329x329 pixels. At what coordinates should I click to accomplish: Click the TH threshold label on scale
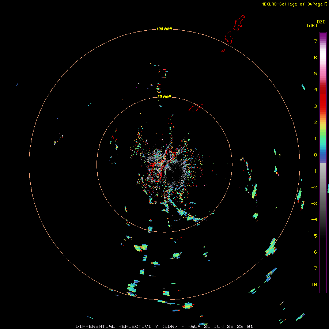tap(314, 285)
